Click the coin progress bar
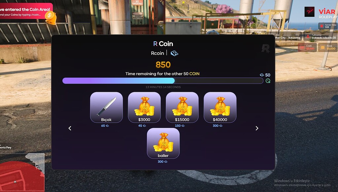The width and height of the screenshot is (338, 192). click(x=163, y=81)
